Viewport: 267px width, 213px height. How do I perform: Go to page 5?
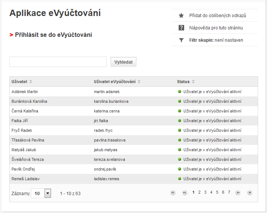[217, 192]
